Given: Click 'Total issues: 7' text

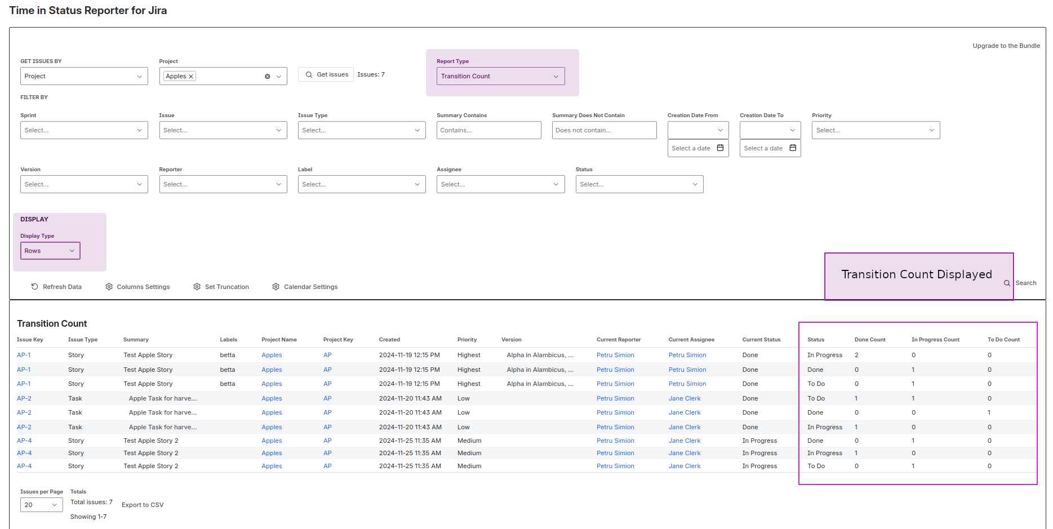Looking at the screenshot, I should pos(91,502).
